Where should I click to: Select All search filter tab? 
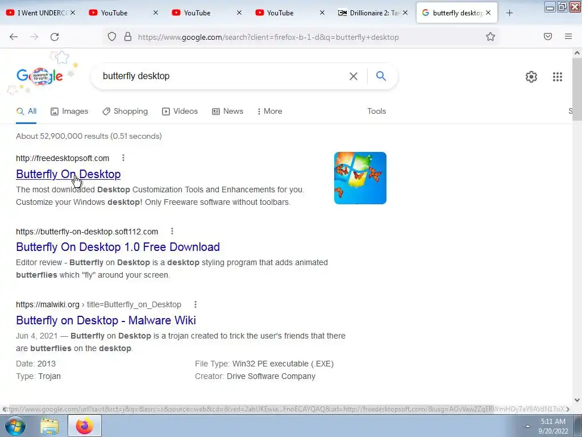click(26, 111)
